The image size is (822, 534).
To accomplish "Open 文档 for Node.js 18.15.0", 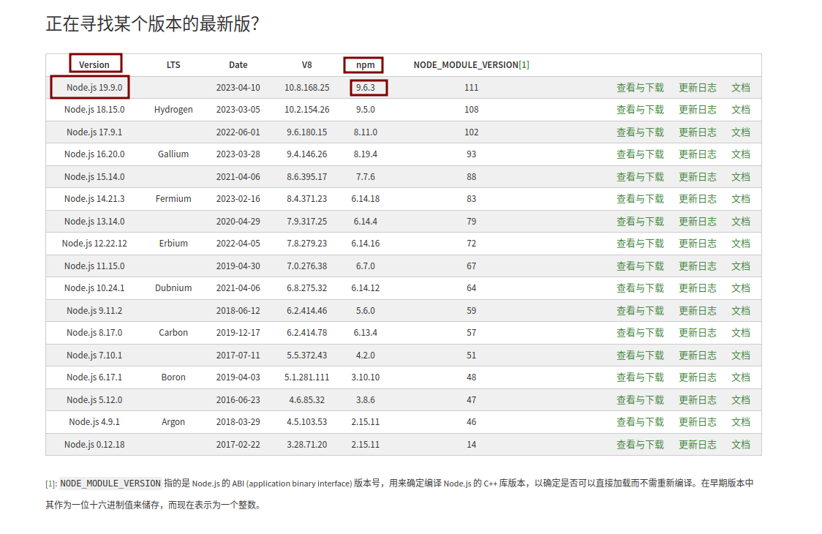I will click(741, 110).
